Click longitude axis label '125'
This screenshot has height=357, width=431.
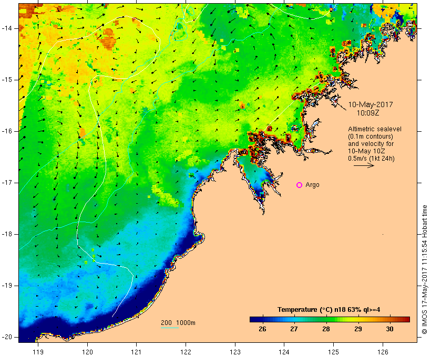coord(334,352)
